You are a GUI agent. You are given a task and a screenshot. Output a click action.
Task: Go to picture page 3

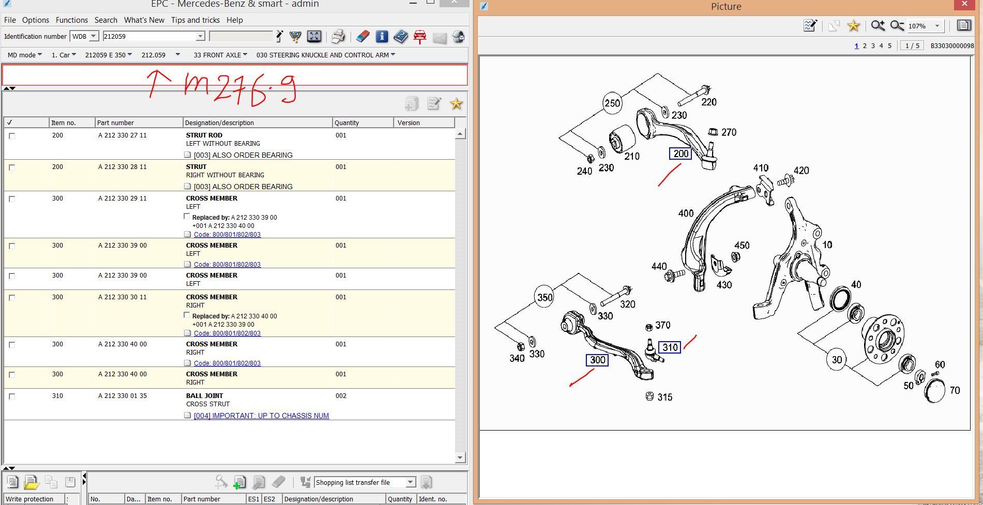(873, 46)
